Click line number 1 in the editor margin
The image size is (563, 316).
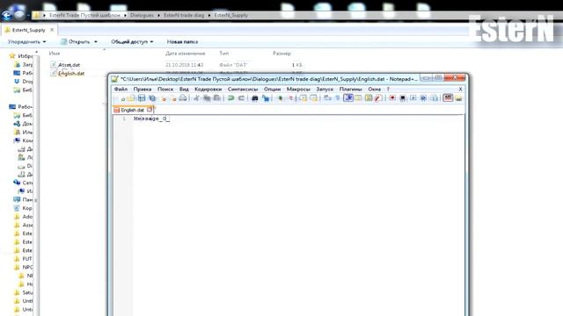124,118
